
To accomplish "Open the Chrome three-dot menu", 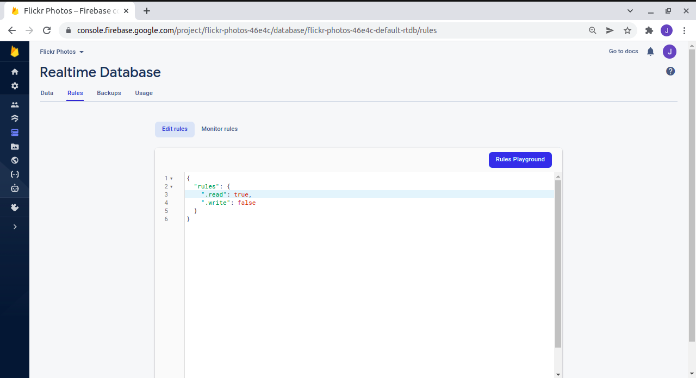I will tap(684, 30).
